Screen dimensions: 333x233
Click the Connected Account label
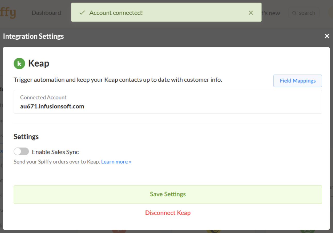tap(43, 97)
